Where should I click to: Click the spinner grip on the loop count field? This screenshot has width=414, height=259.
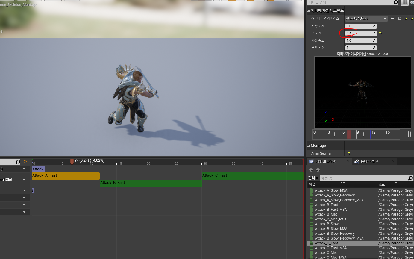coord(374,48)
